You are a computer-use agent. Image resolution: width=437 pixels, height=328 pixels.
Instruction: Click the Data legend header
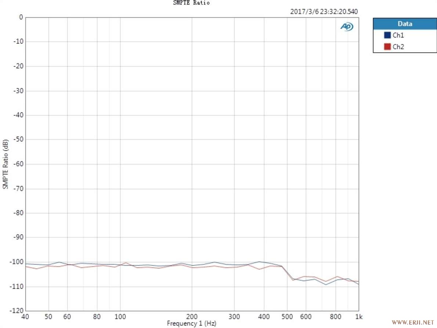(405, 24)
